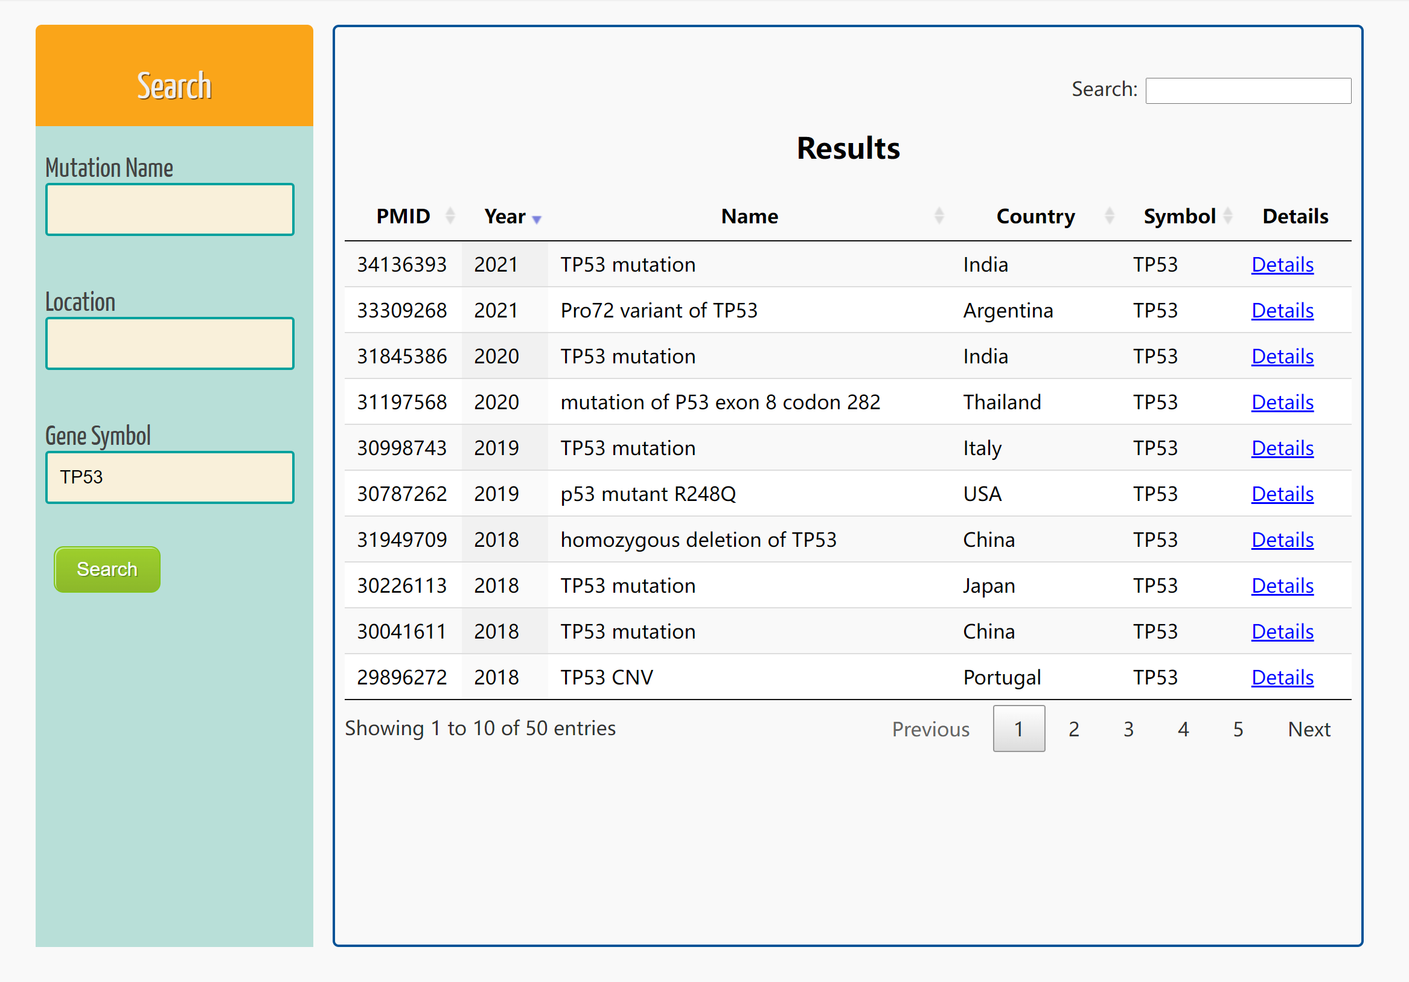This screenshot has height=982, width=1409.
Task: Select current page 1 button
Action: point(1018,729)
